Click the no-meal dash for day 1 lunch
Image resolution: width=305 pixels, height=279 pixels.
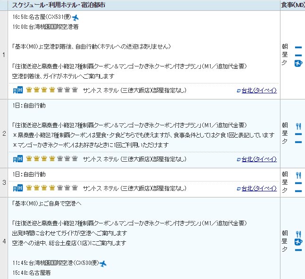298,55
